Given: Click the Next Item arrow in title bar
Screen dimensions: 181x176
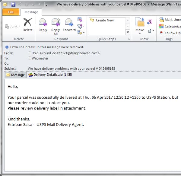Looking at the screenshot, I should (x=40, y=5).
